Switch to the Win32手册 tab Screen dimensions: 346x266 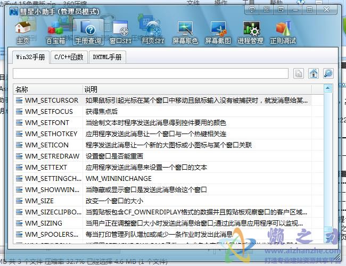click(x=31, y=57)
